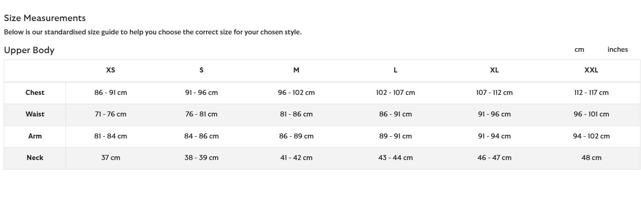
Task: Select the S size column header
Action: pos(202,70)
